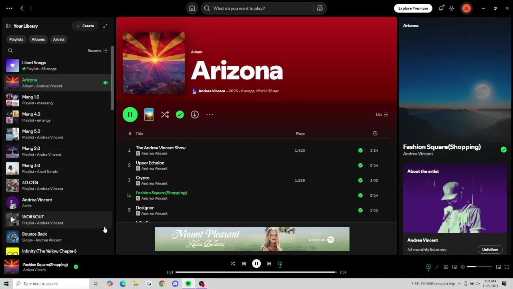Skip to the previous track

pos(244,264)
